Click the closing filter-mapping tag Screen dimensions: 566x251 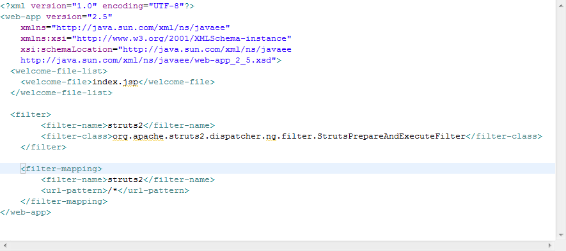pyautogui.click(x=64, y=201)
